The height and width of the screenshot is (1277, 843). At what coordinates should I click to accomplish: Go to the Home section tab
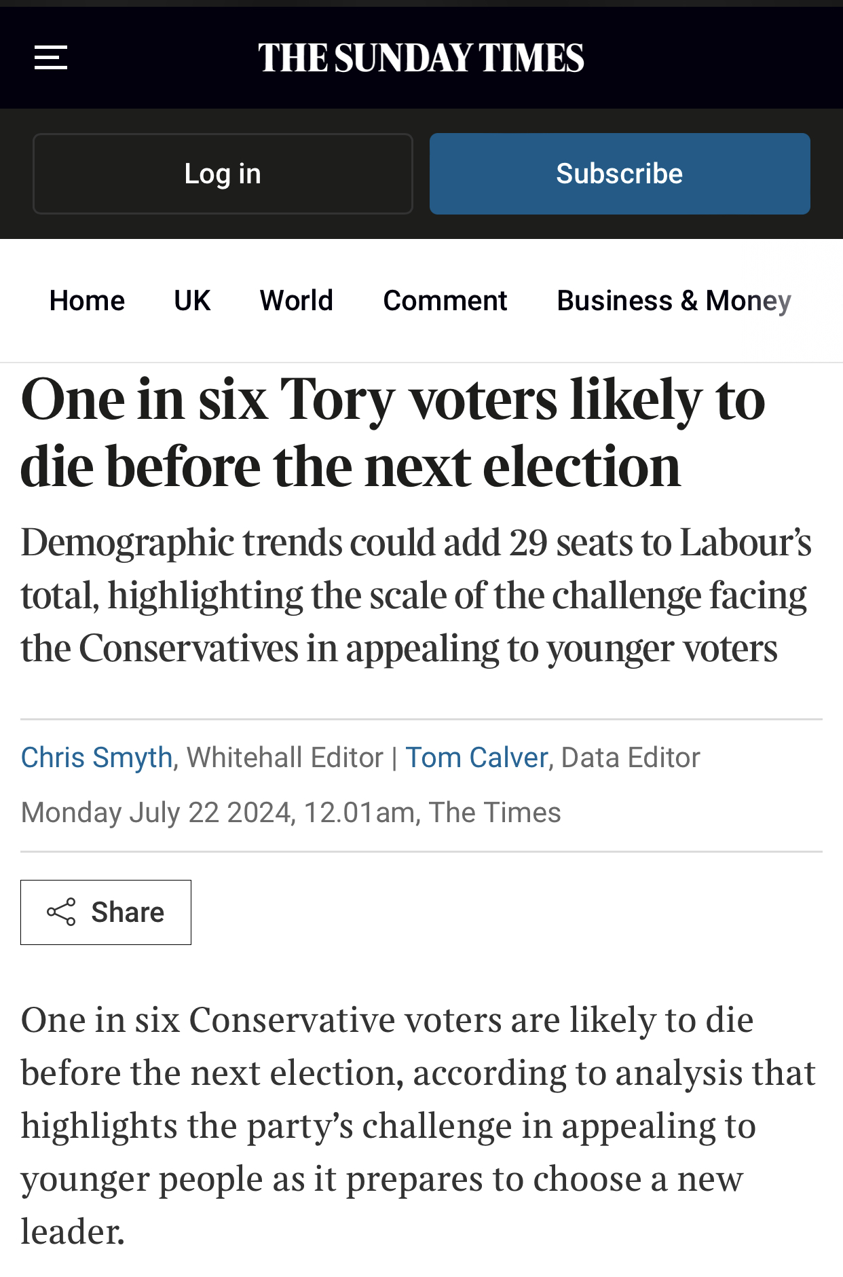[87, 301]
